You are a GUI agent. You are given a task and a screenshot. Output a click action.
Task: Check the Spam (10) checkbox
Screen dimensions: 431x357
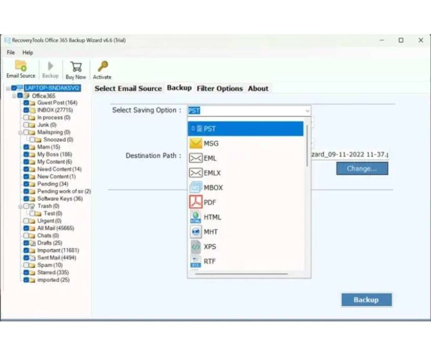click(26, 265)
